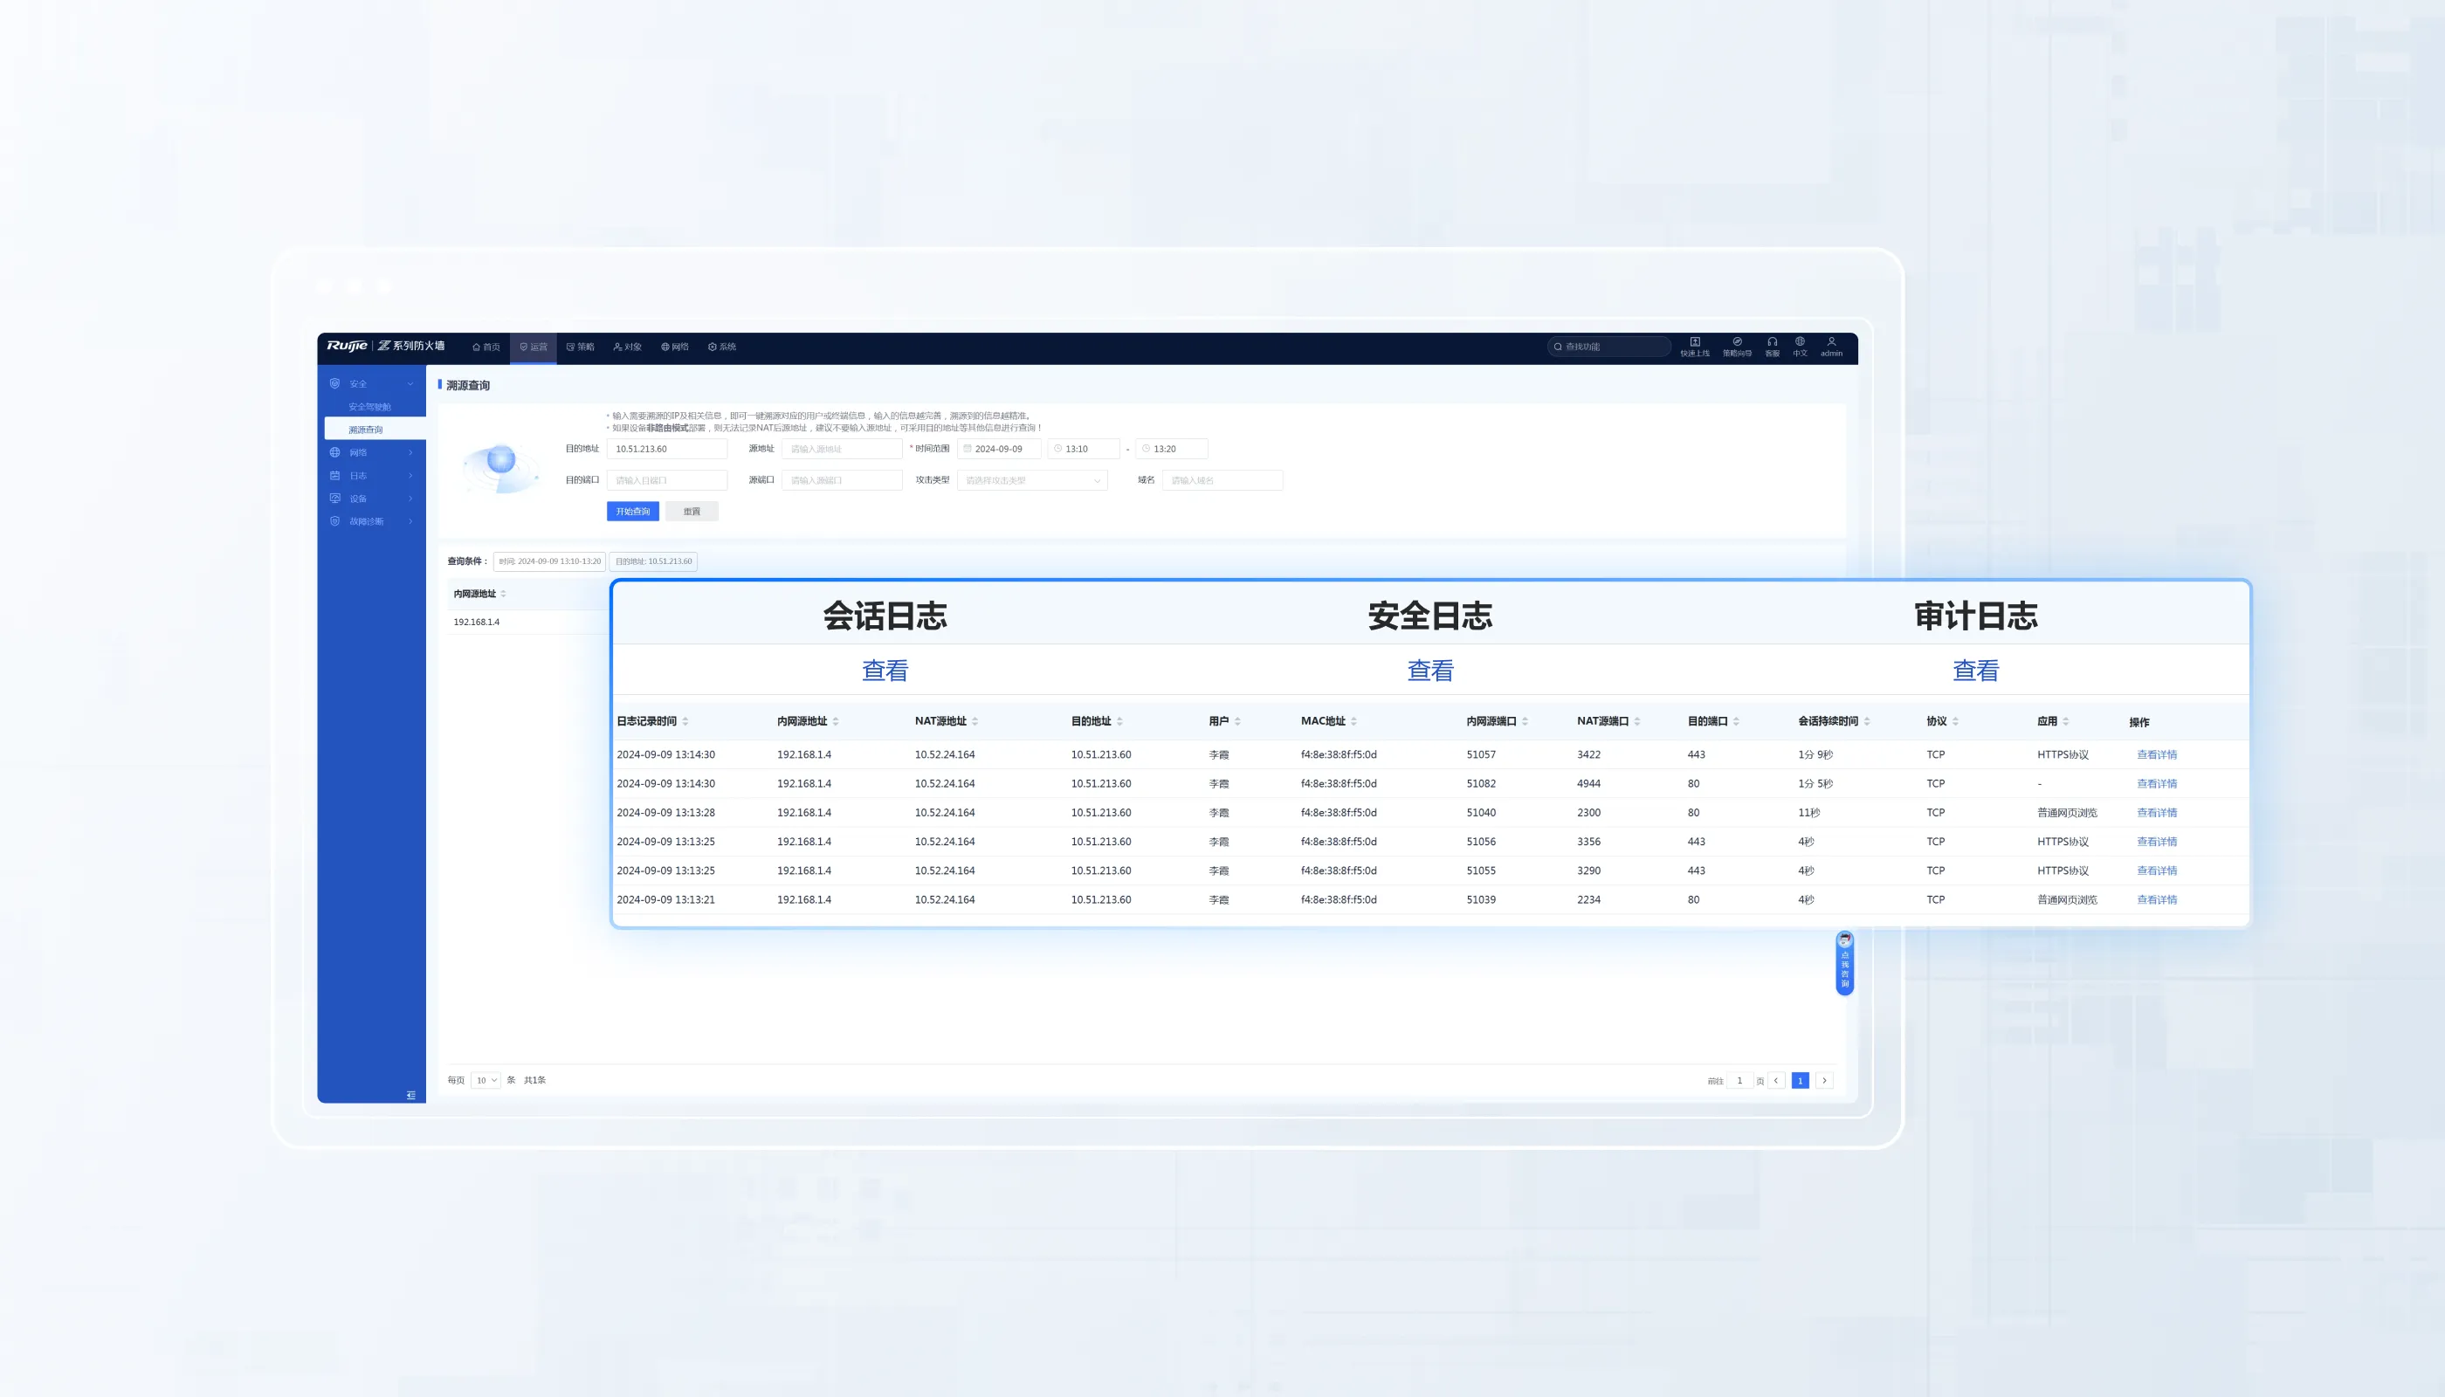
Task: Open the 系统 top menu
Action: tap(721, 348)
